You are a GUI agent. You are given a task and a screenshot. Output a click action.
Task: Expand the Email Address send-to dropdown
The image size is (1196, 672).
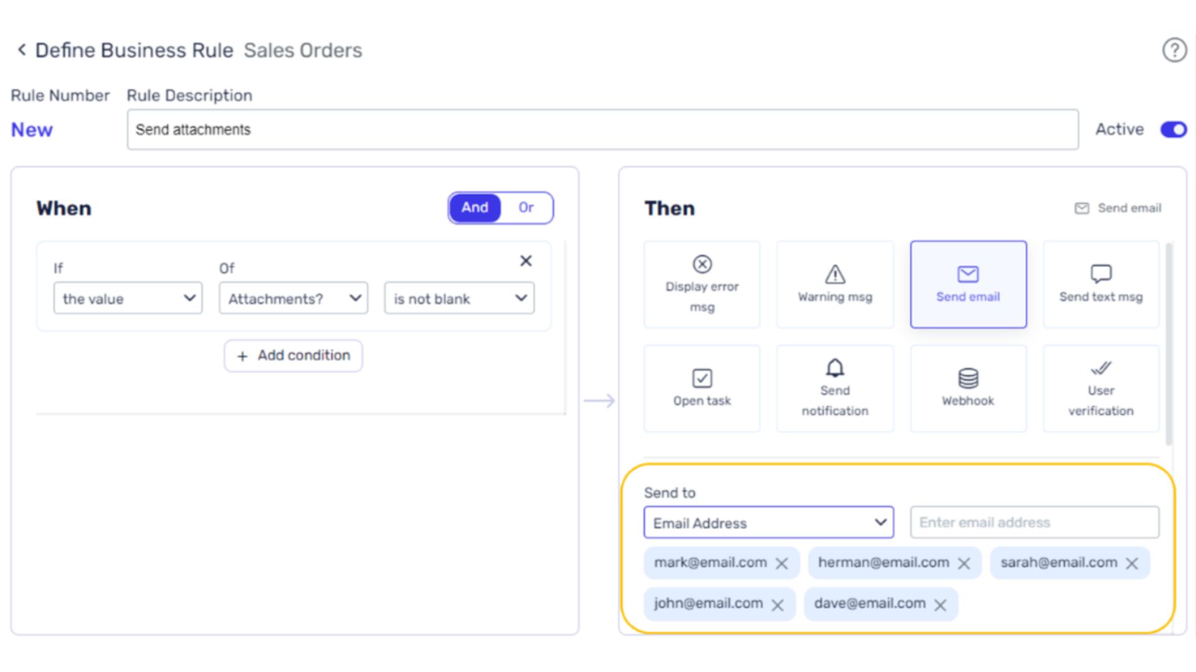coord(768,523)
